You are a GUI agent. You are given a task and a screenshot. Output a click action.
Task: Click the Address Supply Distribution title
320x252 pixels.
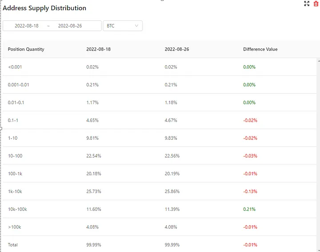(44, 8)
